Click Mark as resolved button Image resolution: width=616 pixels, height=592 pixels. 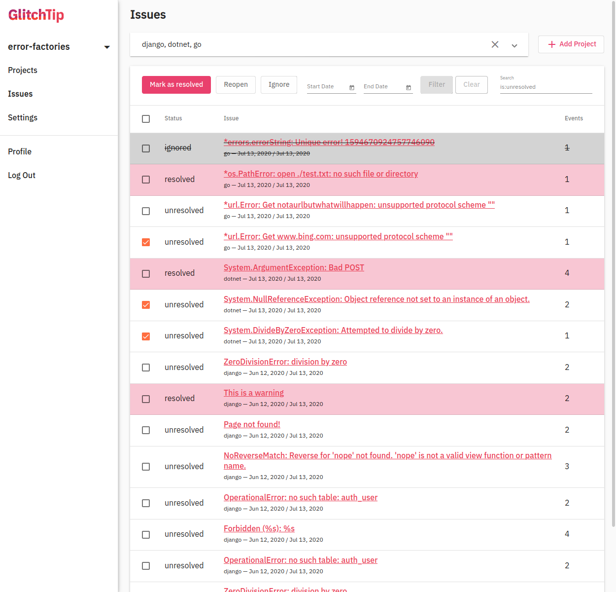coord(176,85)
